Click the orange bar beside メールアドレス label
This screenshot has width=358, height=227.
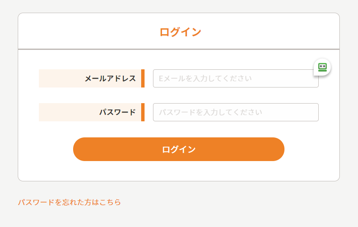(x=143, y=79)
